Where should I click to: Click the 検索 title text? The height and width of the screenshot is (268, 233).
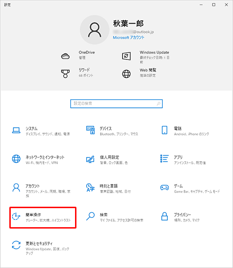click(104, 215)
